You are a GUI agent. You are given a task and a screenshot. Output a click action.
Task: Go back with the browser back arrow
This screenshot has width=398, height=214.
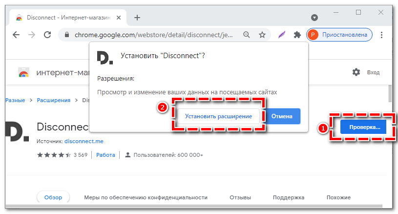click(16, 35)
